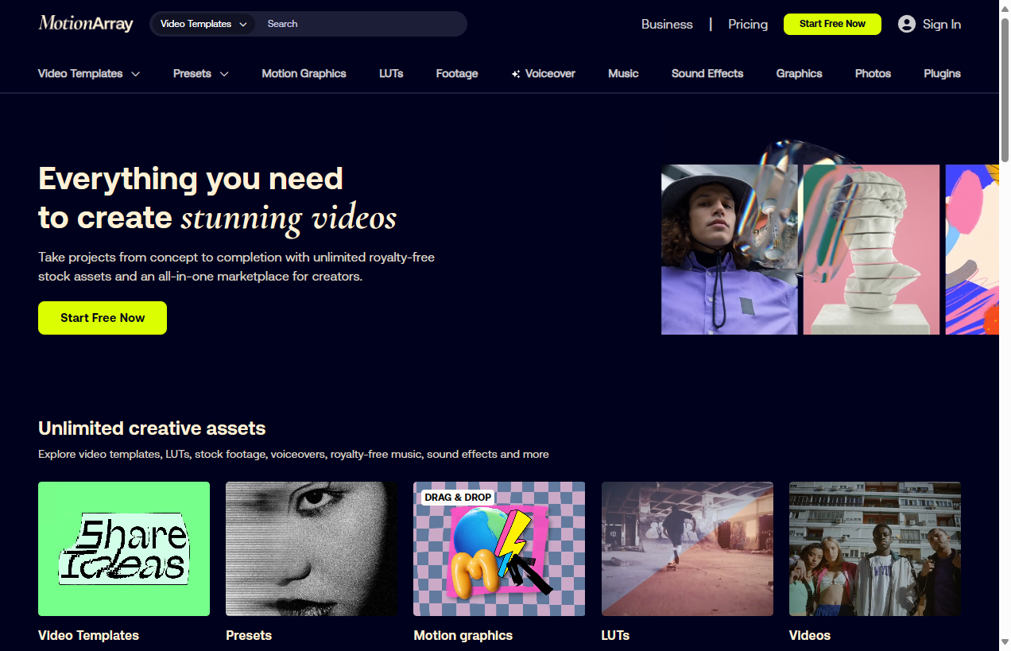Type in the Search input field
Screen dimensions: 1011x651
click(362, 24)
